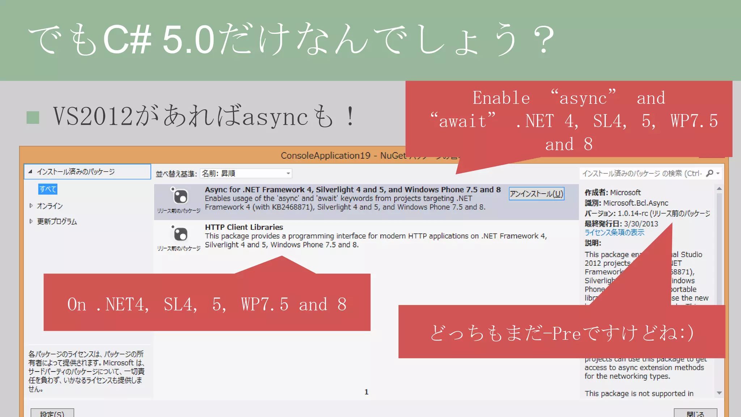Click the アンインストール(U) button
Image resolution: width=741 pixels, height=417 pixels.
[536, 194]
